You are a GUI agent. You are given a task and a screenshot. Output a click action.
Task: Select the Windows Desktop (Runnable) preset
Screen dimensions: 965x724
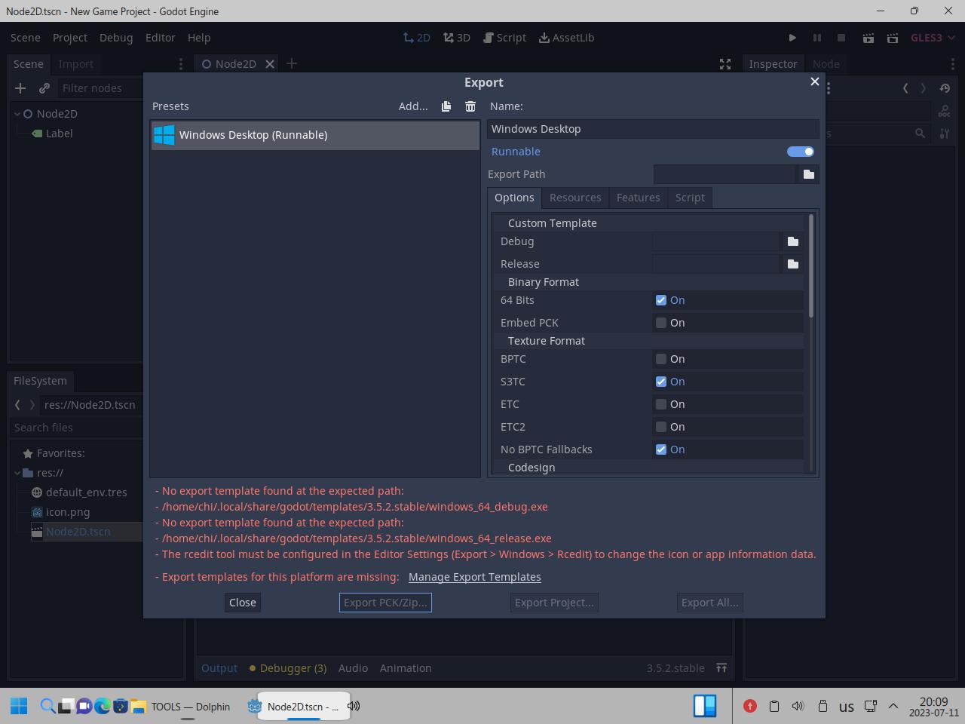tap(315, 135)
